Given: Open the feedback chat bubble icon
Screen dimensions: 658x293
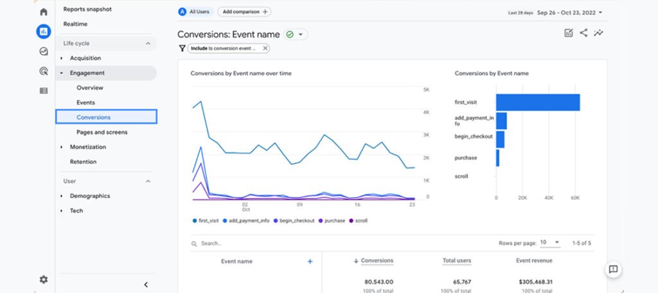Looking at the screenshot, I should (x=613, y=269).
